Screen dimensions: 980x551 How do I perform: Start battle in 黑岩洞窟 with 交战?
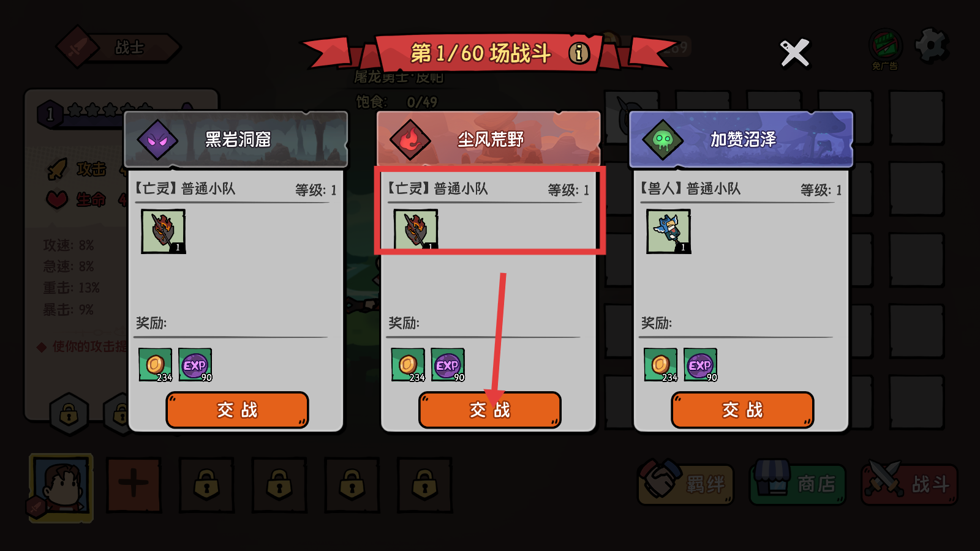click(x=237, y=410)
